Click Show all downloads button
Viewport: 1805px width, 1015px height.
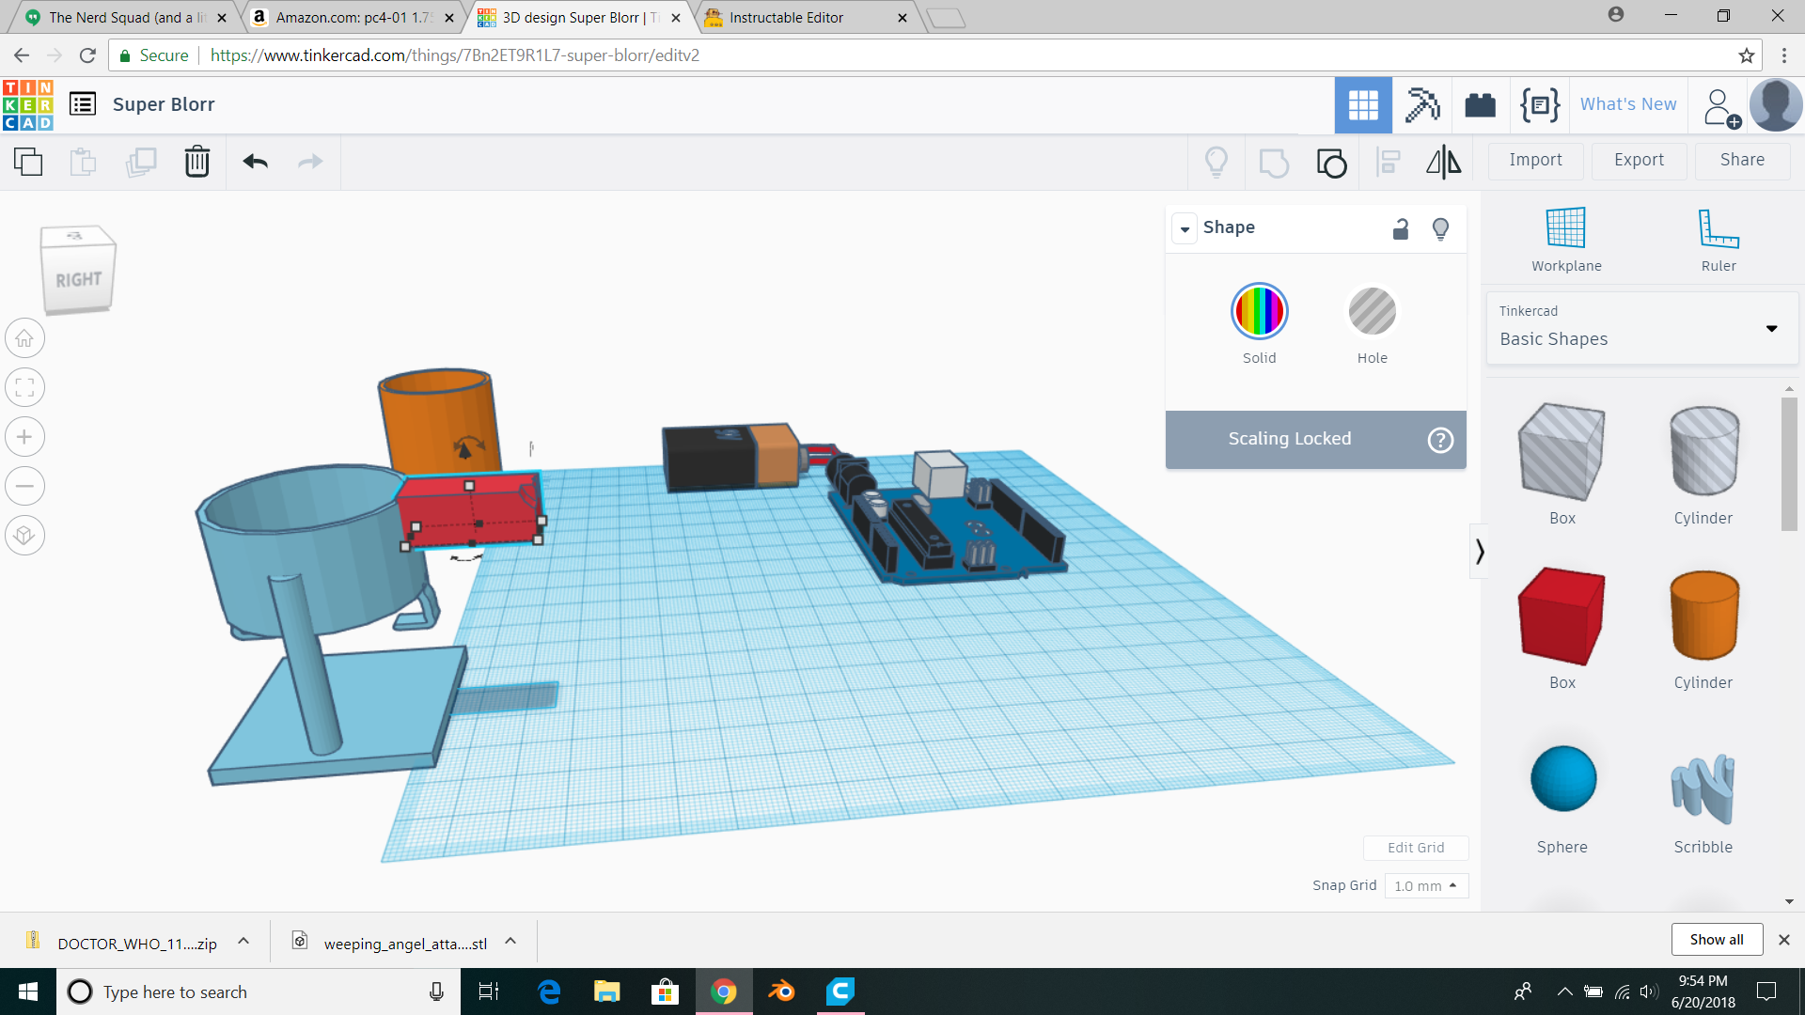pos(1717,940)
